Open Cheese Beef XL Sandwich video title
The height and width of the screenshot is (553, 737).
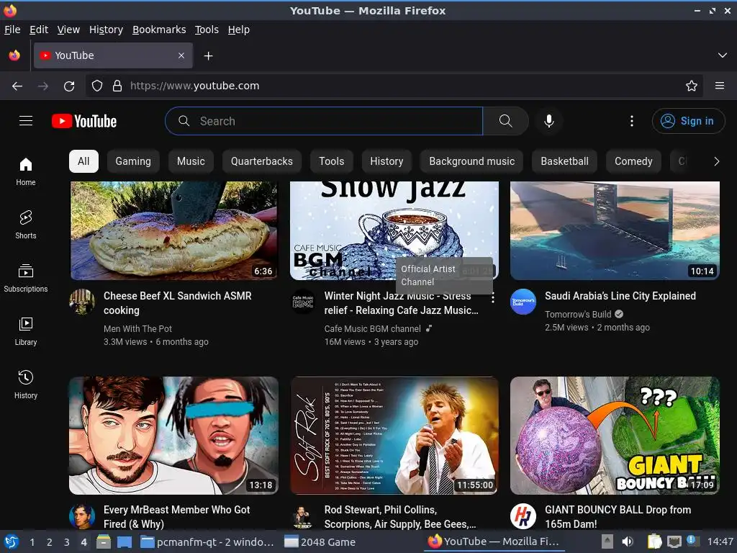[x=178, y=303]
